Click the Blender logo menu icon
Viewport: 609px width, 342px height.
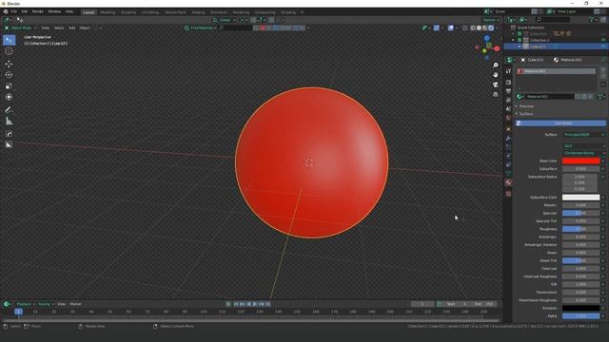click(6, 11)
